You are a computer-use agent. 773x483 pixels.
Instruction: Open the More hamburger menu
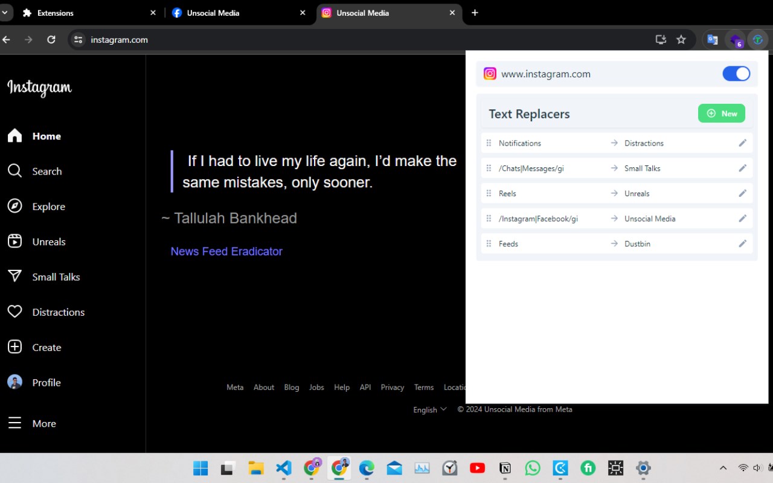(14, 423)
